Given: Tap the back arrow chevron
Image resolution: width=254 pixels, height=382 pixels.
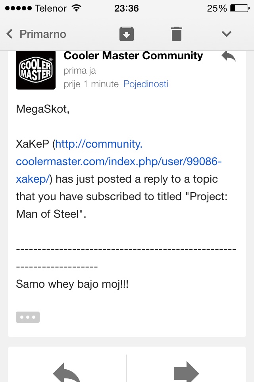Looking at the screenshot, I should coord(10,34).
